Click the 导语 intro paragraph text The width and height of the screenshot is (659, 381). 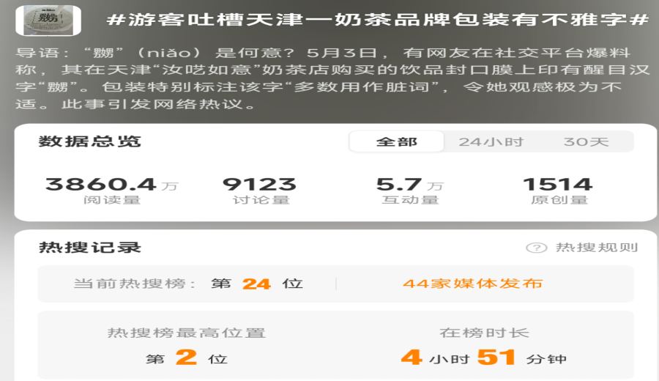332,78
